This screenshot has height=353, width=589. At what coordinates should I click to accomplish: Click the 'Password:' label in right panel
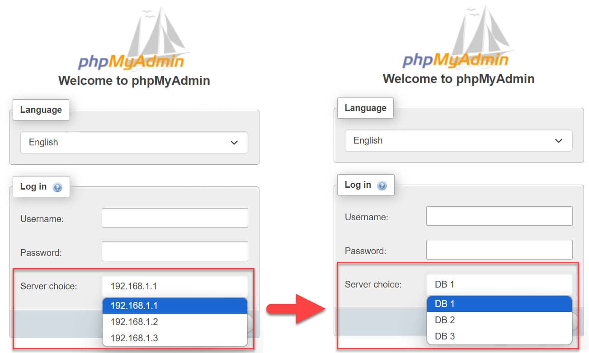pyautogui.click(x=366, y=251)
